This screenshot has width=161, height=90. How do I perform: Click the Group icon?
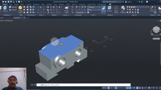point(151,9)
